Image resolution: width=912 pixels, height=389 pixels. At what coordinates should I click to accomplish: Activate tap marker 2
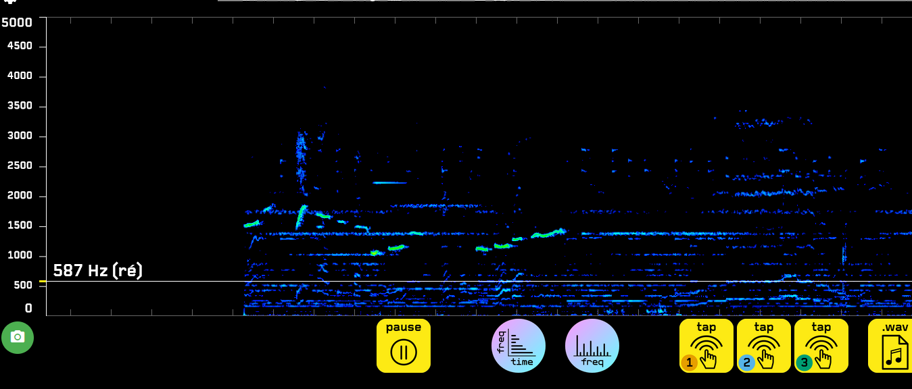pyautogui.click(x=763, y=346)
